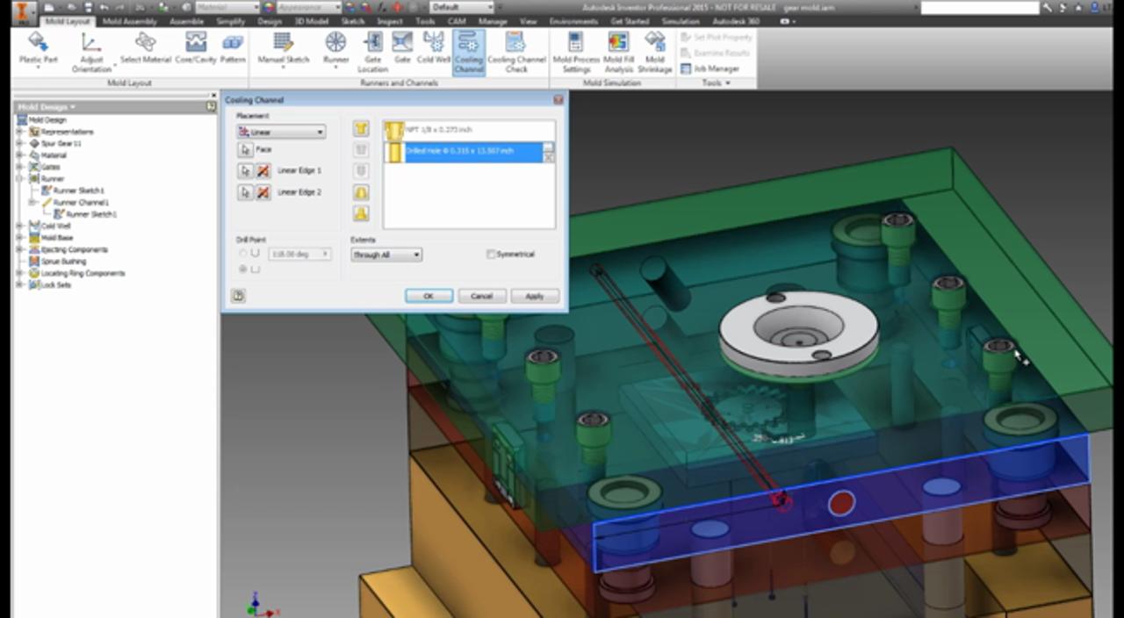Select Sprue Bushing in browser tree
Screen dimensions: 1124x618
point(61,262)
